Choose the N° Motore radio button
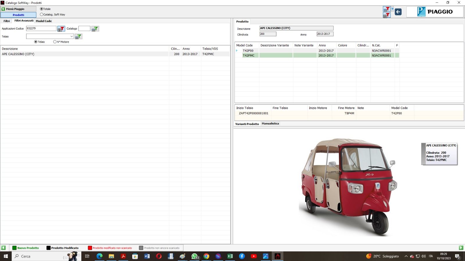Viewport: 465px width, 261px height. point(55,42)
